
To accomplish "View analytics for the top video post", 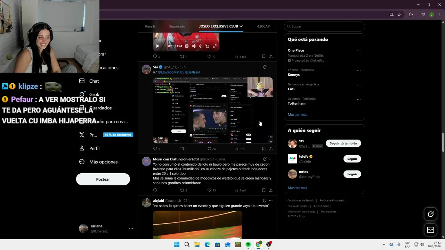I will click(240, 57).
